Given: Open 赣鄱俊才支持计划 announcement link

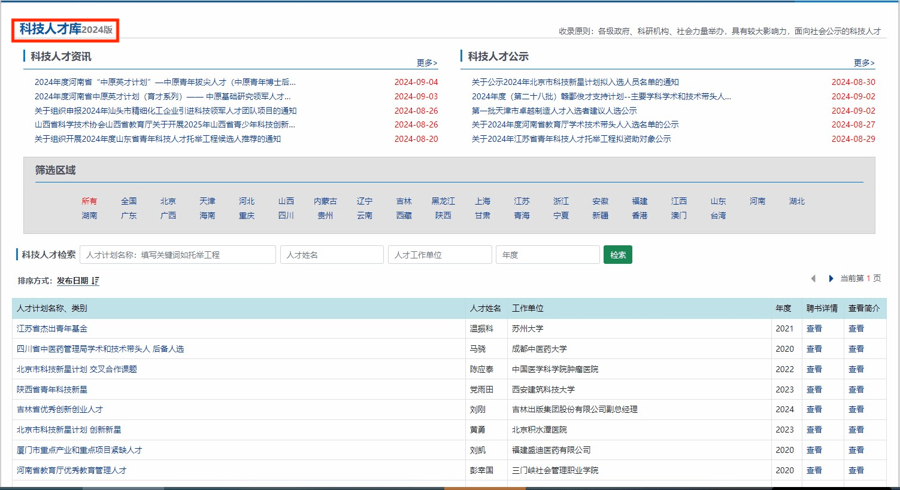Looking at the screenshot, I should [x=601, y=96].
